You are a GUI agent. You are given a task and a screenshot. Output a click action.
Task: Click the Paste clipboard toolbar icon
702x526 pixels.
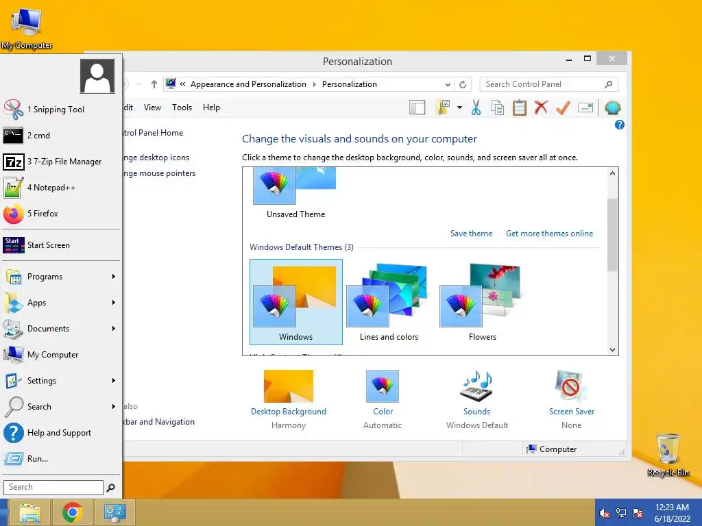(520, 108)
